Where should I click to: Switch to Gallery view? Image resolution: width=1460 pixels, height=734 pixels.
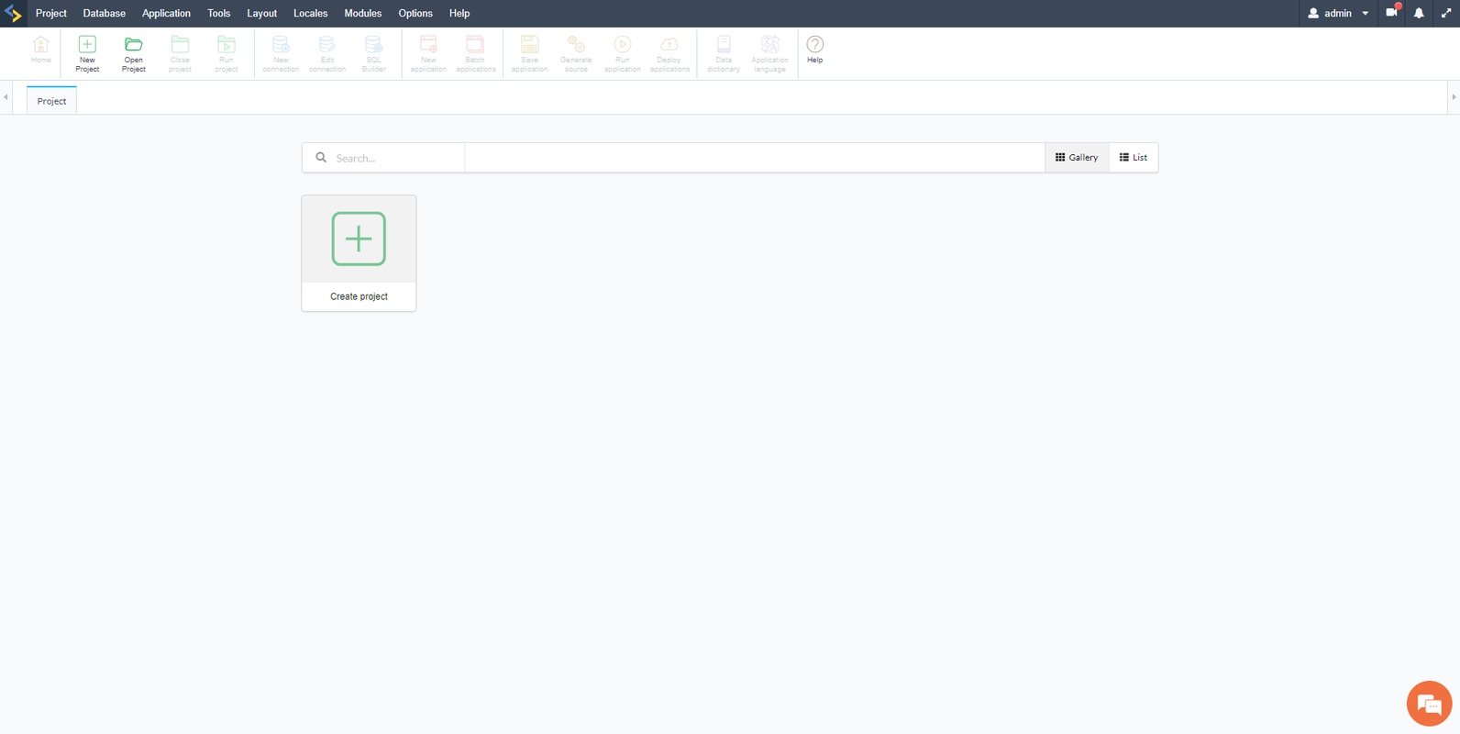point(1077,158)
